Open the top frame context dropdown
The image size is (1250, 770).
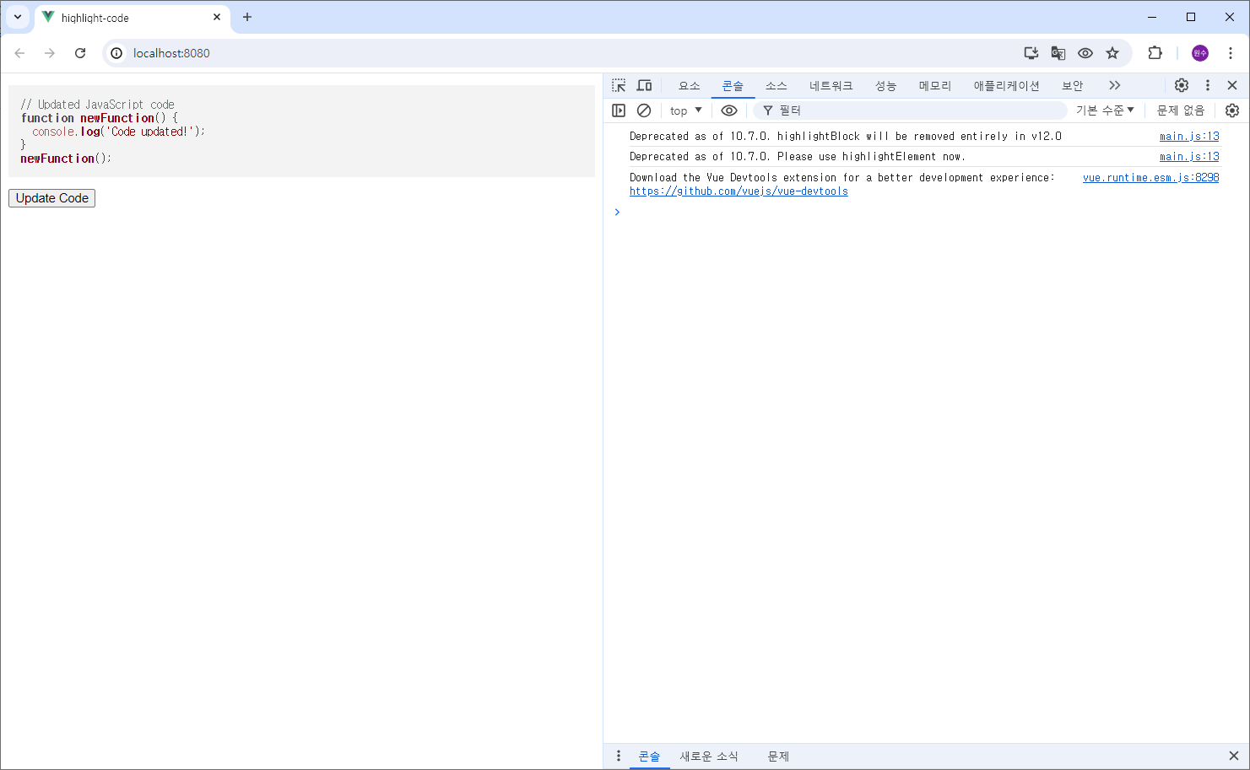click(685, 110)
